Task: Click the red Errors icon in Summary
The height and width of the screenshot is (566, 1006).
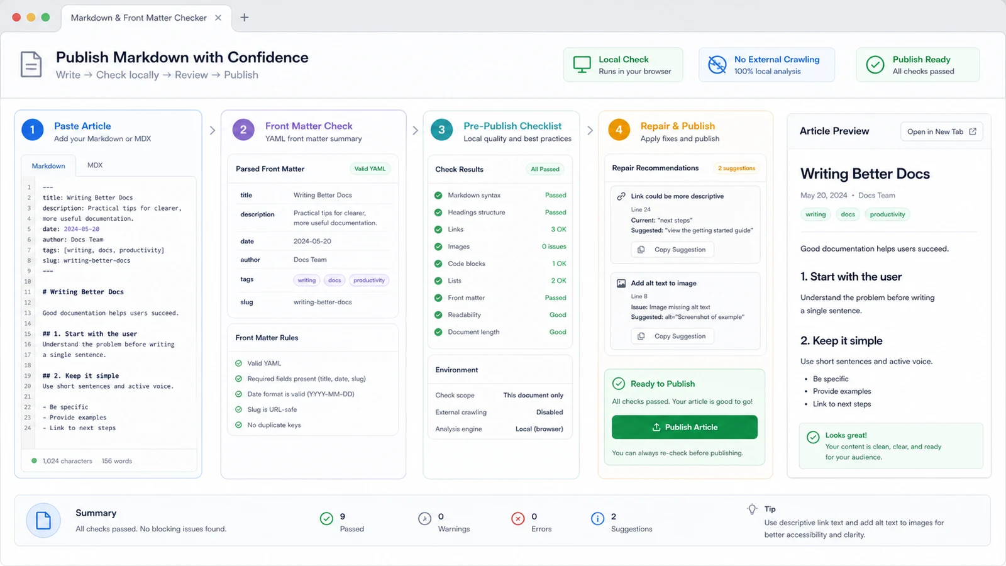Action: click(518, 519)
